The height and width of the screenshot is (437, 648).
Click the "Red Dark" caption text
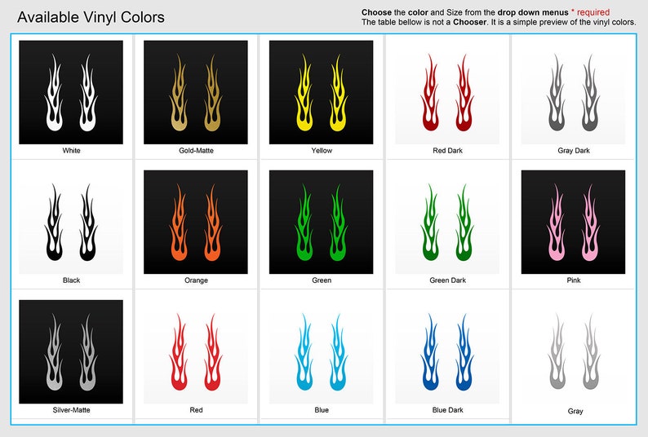pyautogui.click(x=447, y=150)
